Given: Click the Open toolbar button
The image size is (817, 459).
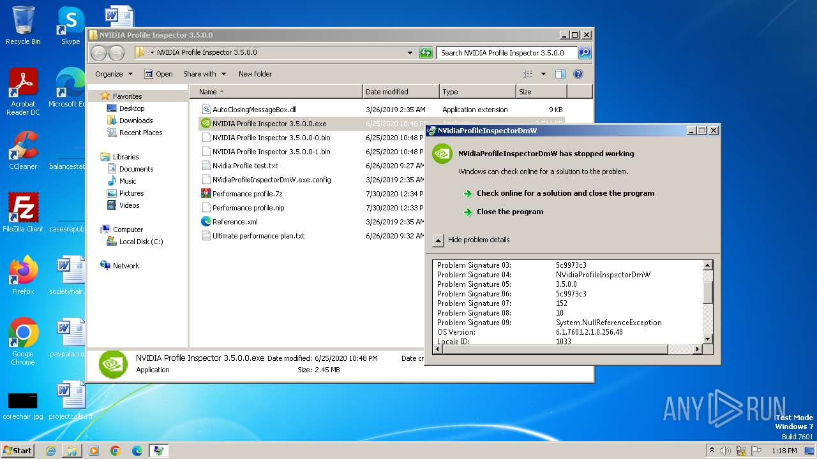Looking at the screenshot, I should (x=158, y=74).
